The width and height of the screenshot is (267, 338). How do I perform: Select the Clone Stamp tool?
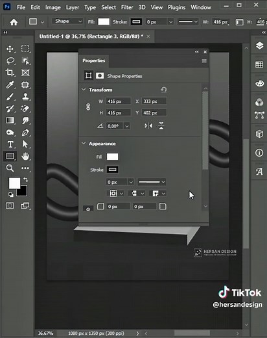25,97
